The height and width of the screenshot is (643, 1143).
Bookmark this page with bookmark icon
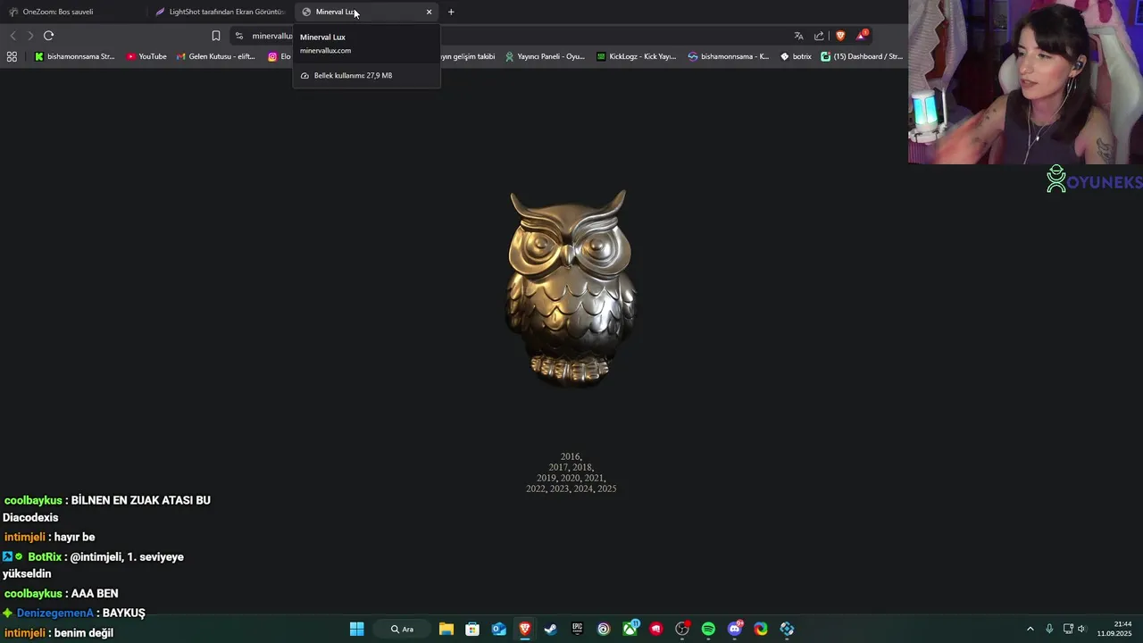coord(216,36)
